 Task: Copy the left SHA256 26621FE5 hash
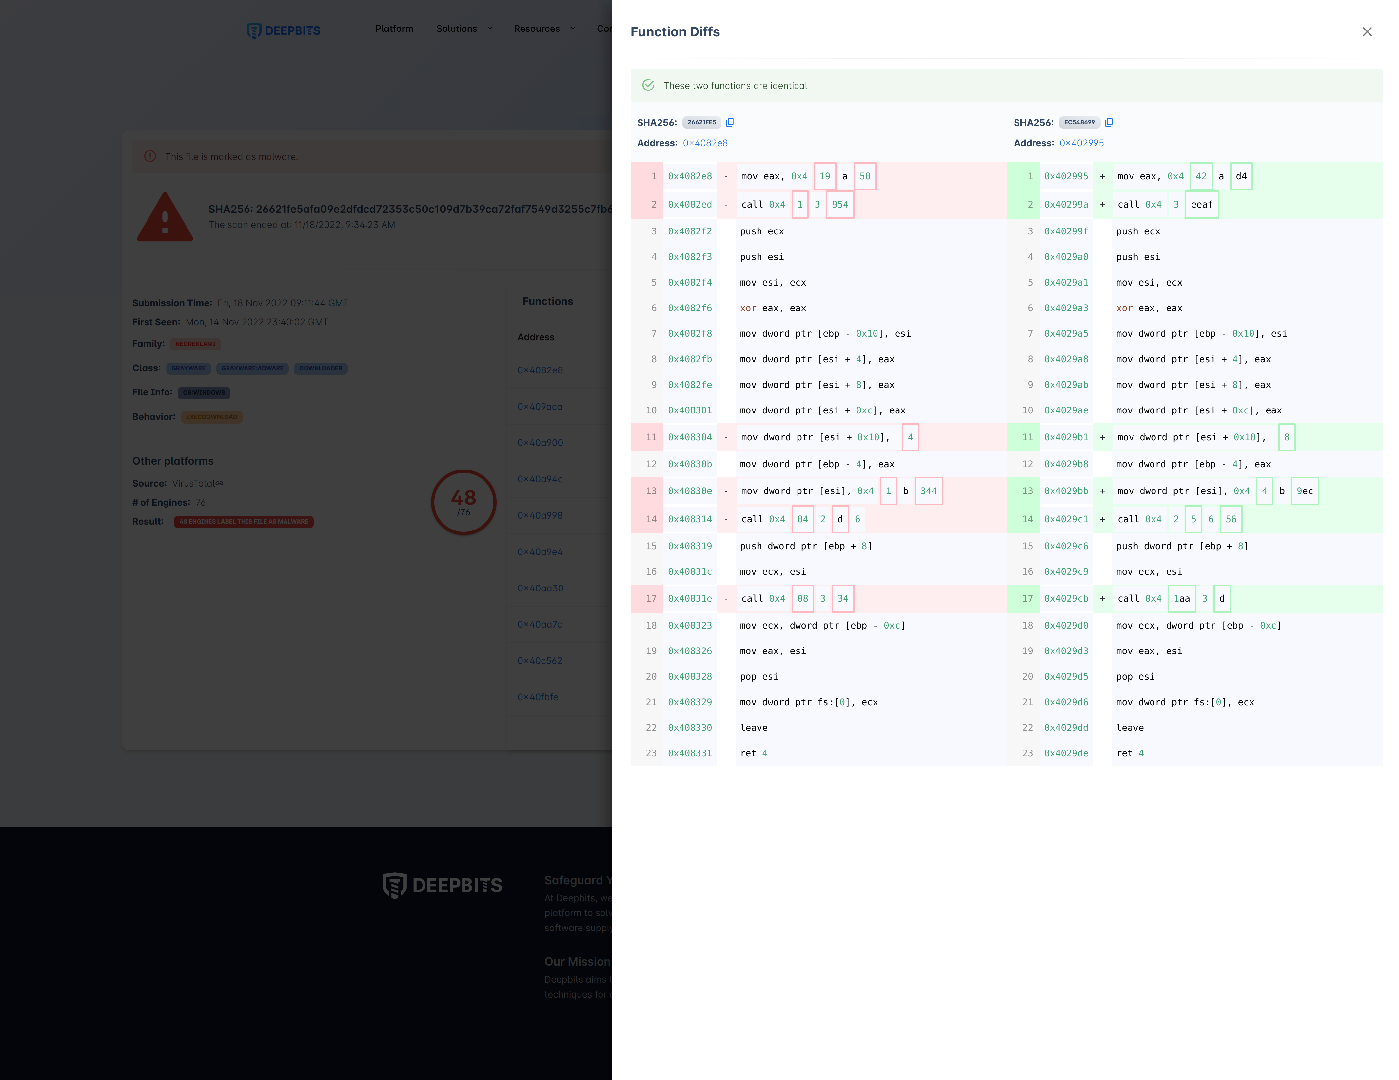click(730, 122)
